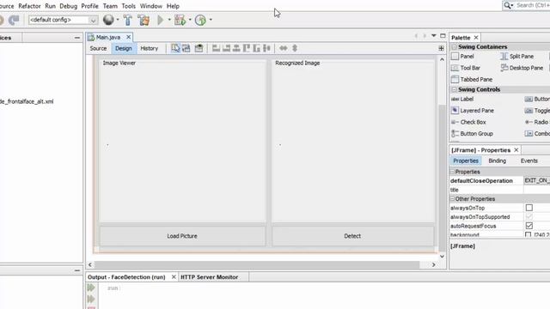
Task: Toggle the alwaysOnTop checkbox
Action: tap(529, 208)
